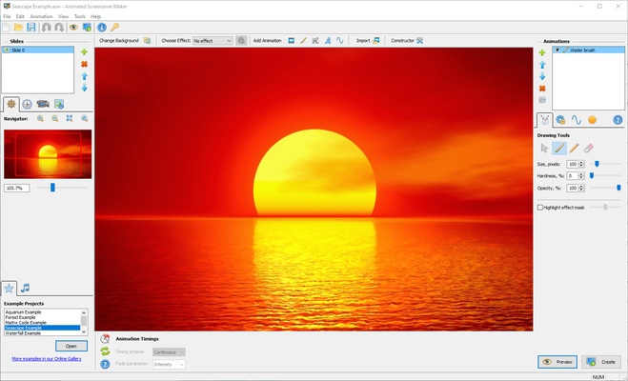
Task: Click the Preview button
Action: tap(557, 362)
